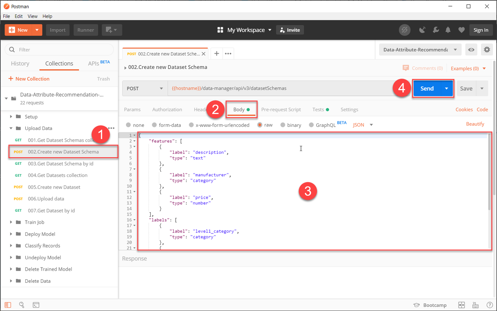Screen dimensions: 497x311
Task: Collapse the Upload Data folder
Action: pos(11,128)
